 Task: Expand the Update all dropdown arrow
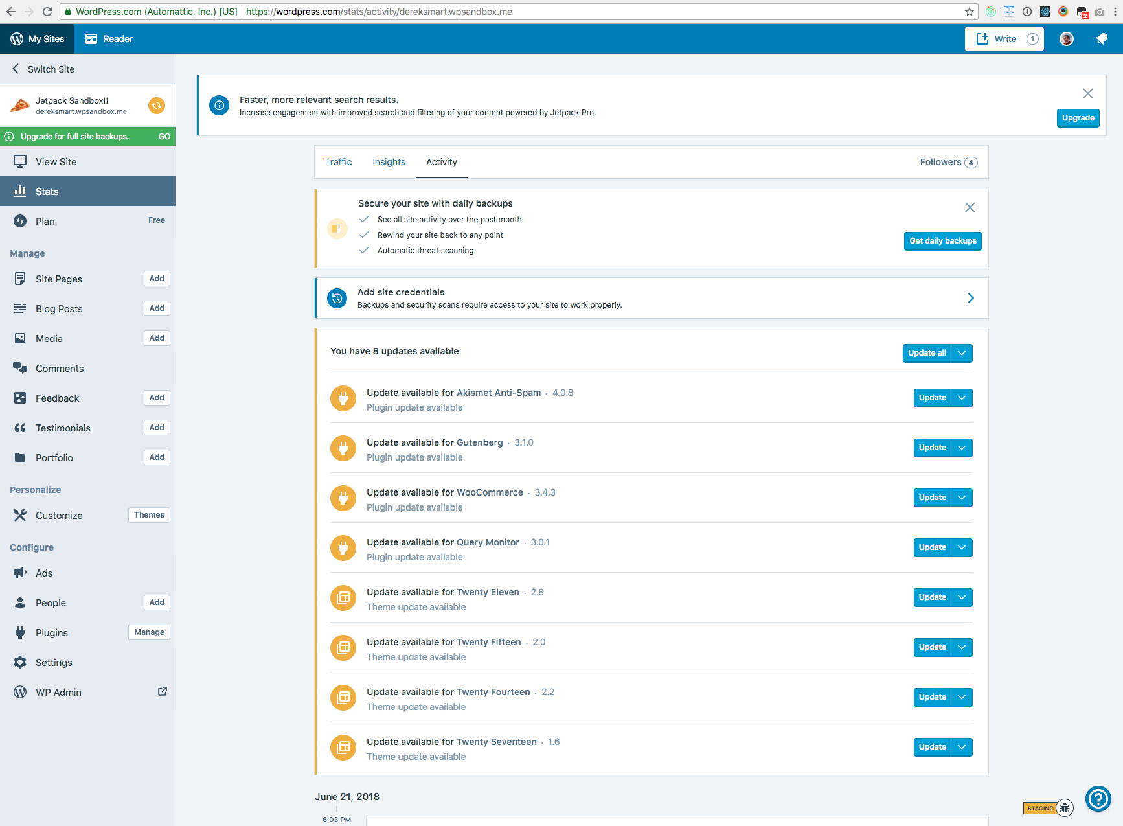tap(962, 353)
